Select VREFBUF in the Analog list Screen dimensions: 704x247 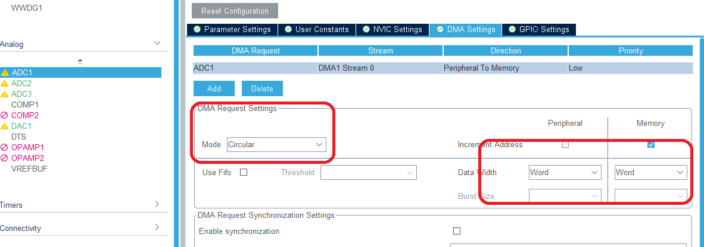point(29,169)
